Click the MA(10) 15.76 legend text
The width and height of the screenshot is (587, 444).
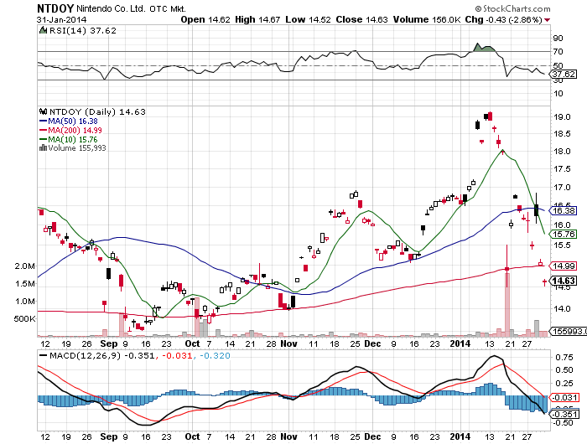[x=73, y=140]
